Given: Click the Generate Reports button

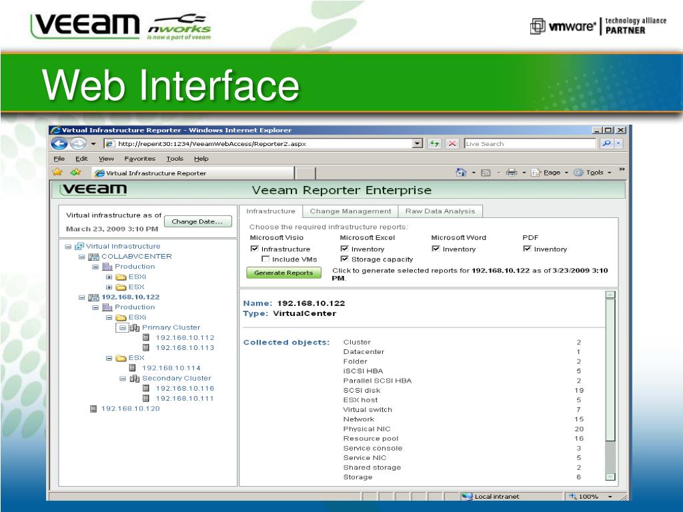Looking at the screenshot, I should click(x=283, y=273).
